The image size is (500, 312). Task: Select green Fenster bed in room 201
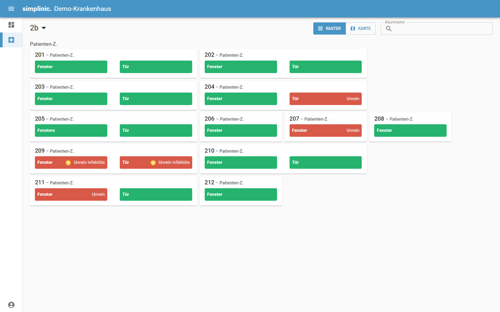(71, 67)
